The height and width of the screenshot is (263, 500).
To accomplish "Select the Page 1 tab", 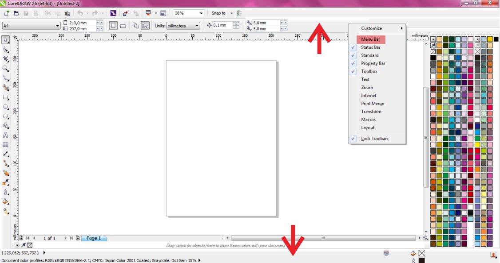I will [x=94, y=238].
